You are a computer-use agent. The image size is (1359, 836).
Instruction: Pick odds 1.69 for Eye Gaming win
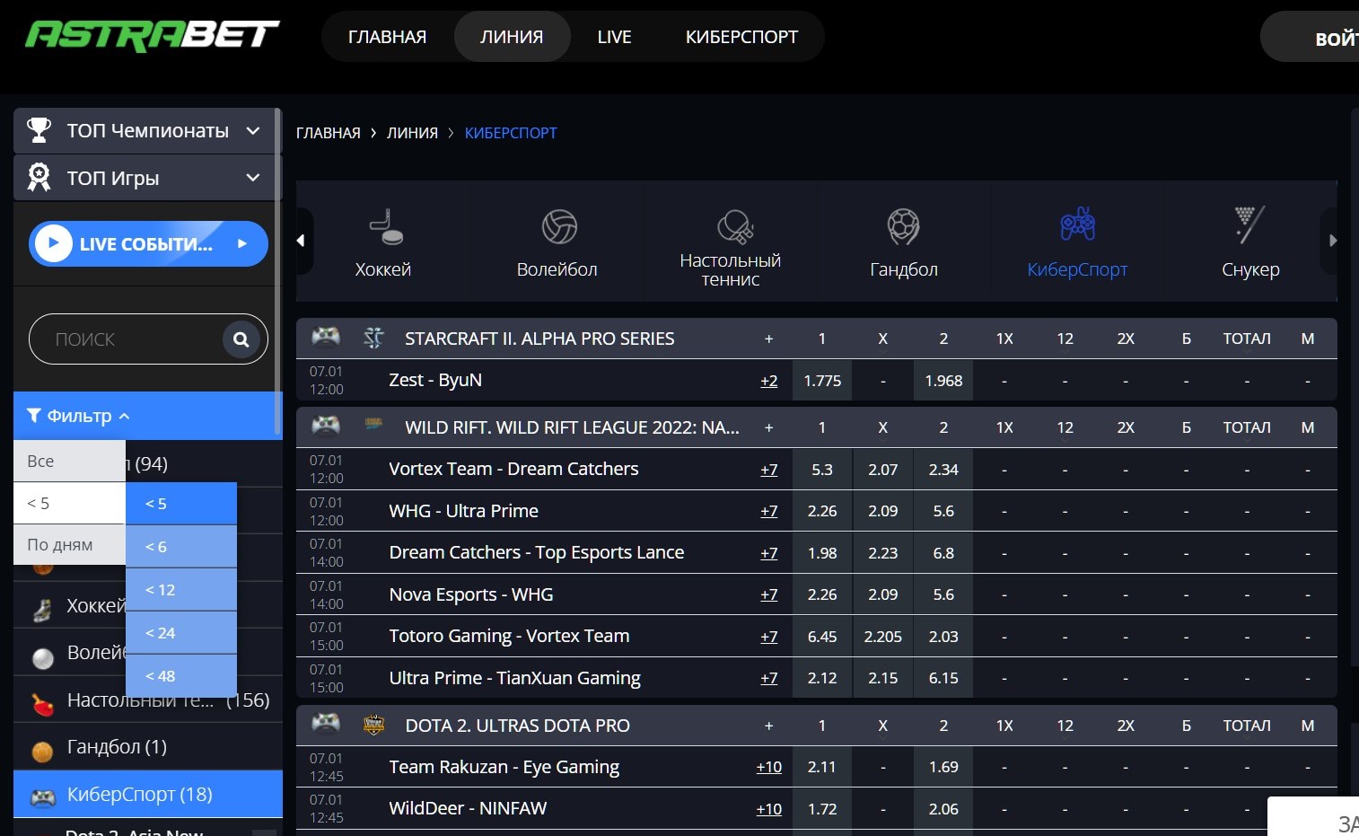(x=943, y=767)
